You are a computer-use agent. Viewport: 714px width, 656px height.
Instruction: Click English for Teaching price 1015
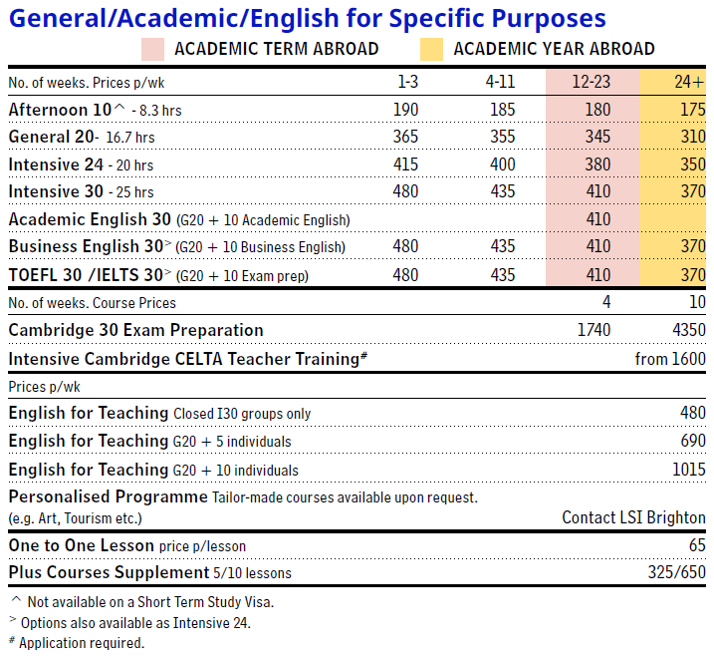tap(687, 470)
